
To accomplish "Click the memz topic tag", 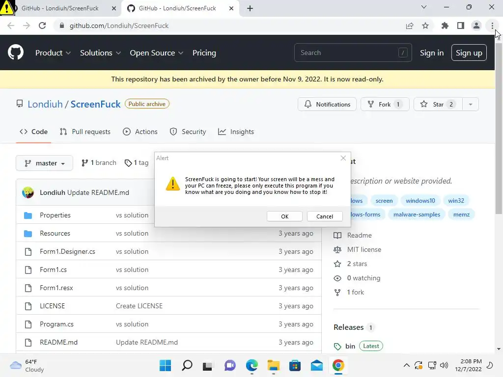I will point(461,215).
